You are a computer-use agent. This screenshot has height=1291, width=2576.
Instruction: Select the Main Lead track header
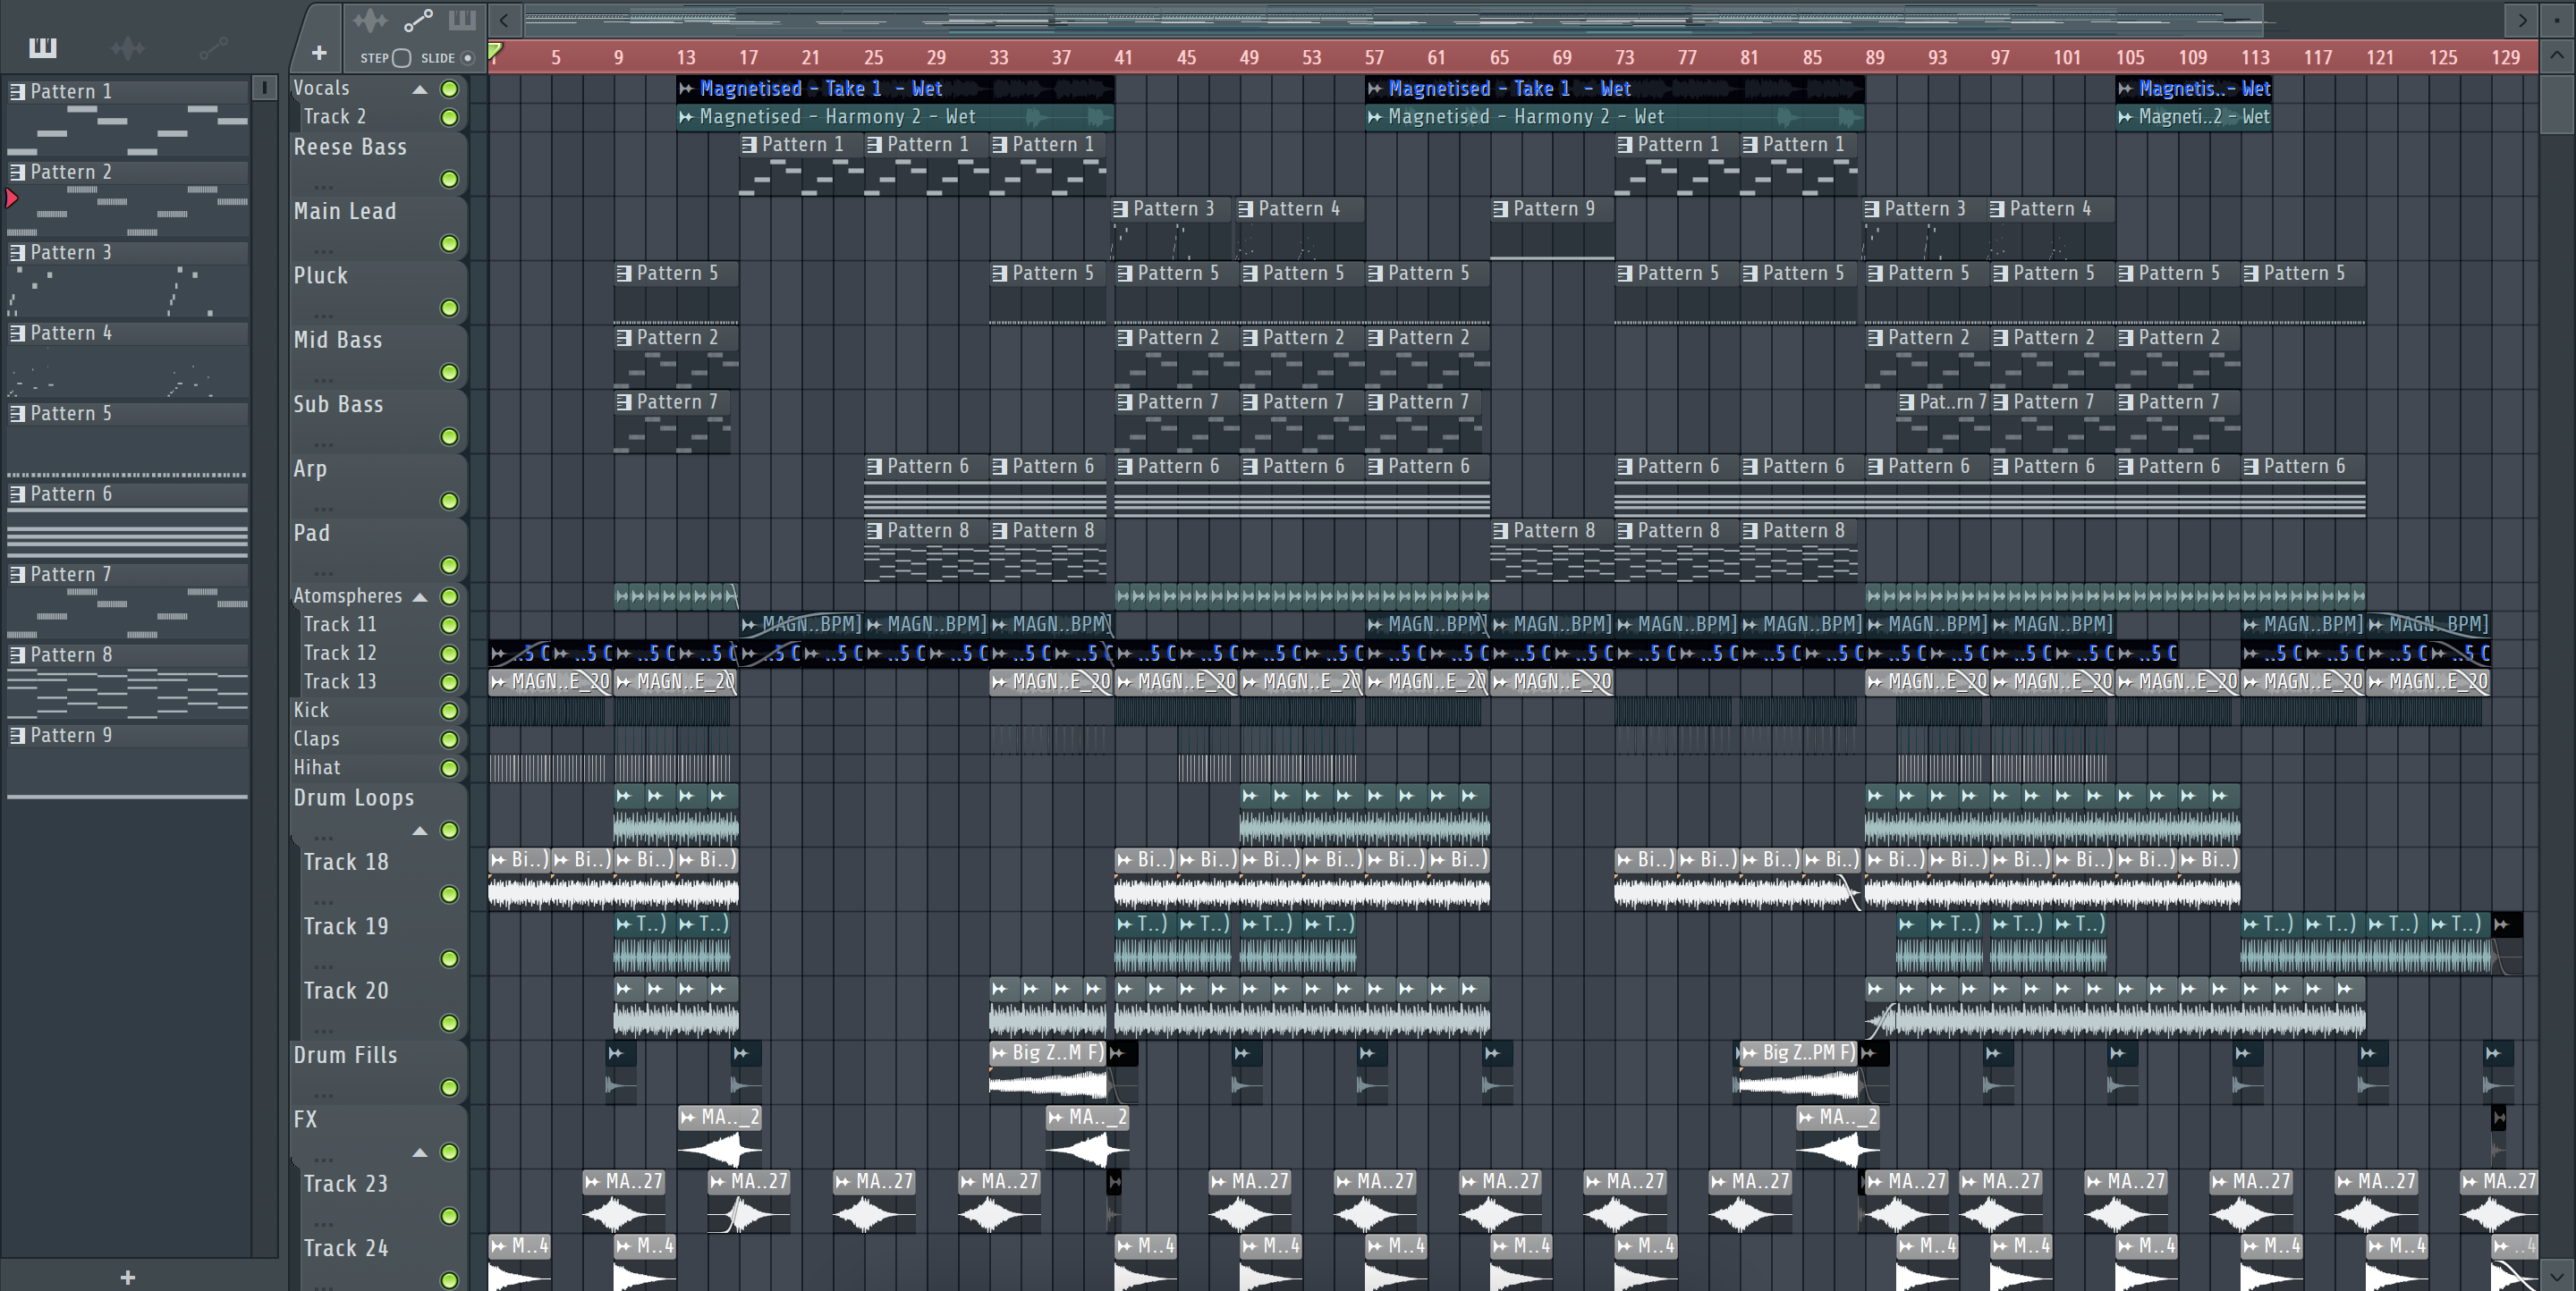point(378,228)
